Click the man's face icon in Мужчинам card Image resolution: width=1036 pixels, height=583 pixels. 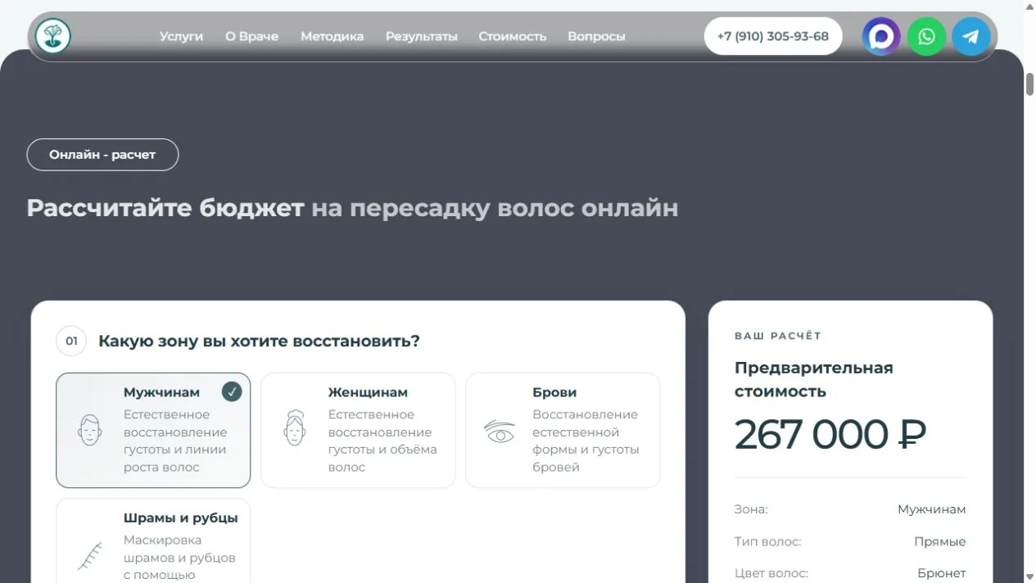click(90, 430)
